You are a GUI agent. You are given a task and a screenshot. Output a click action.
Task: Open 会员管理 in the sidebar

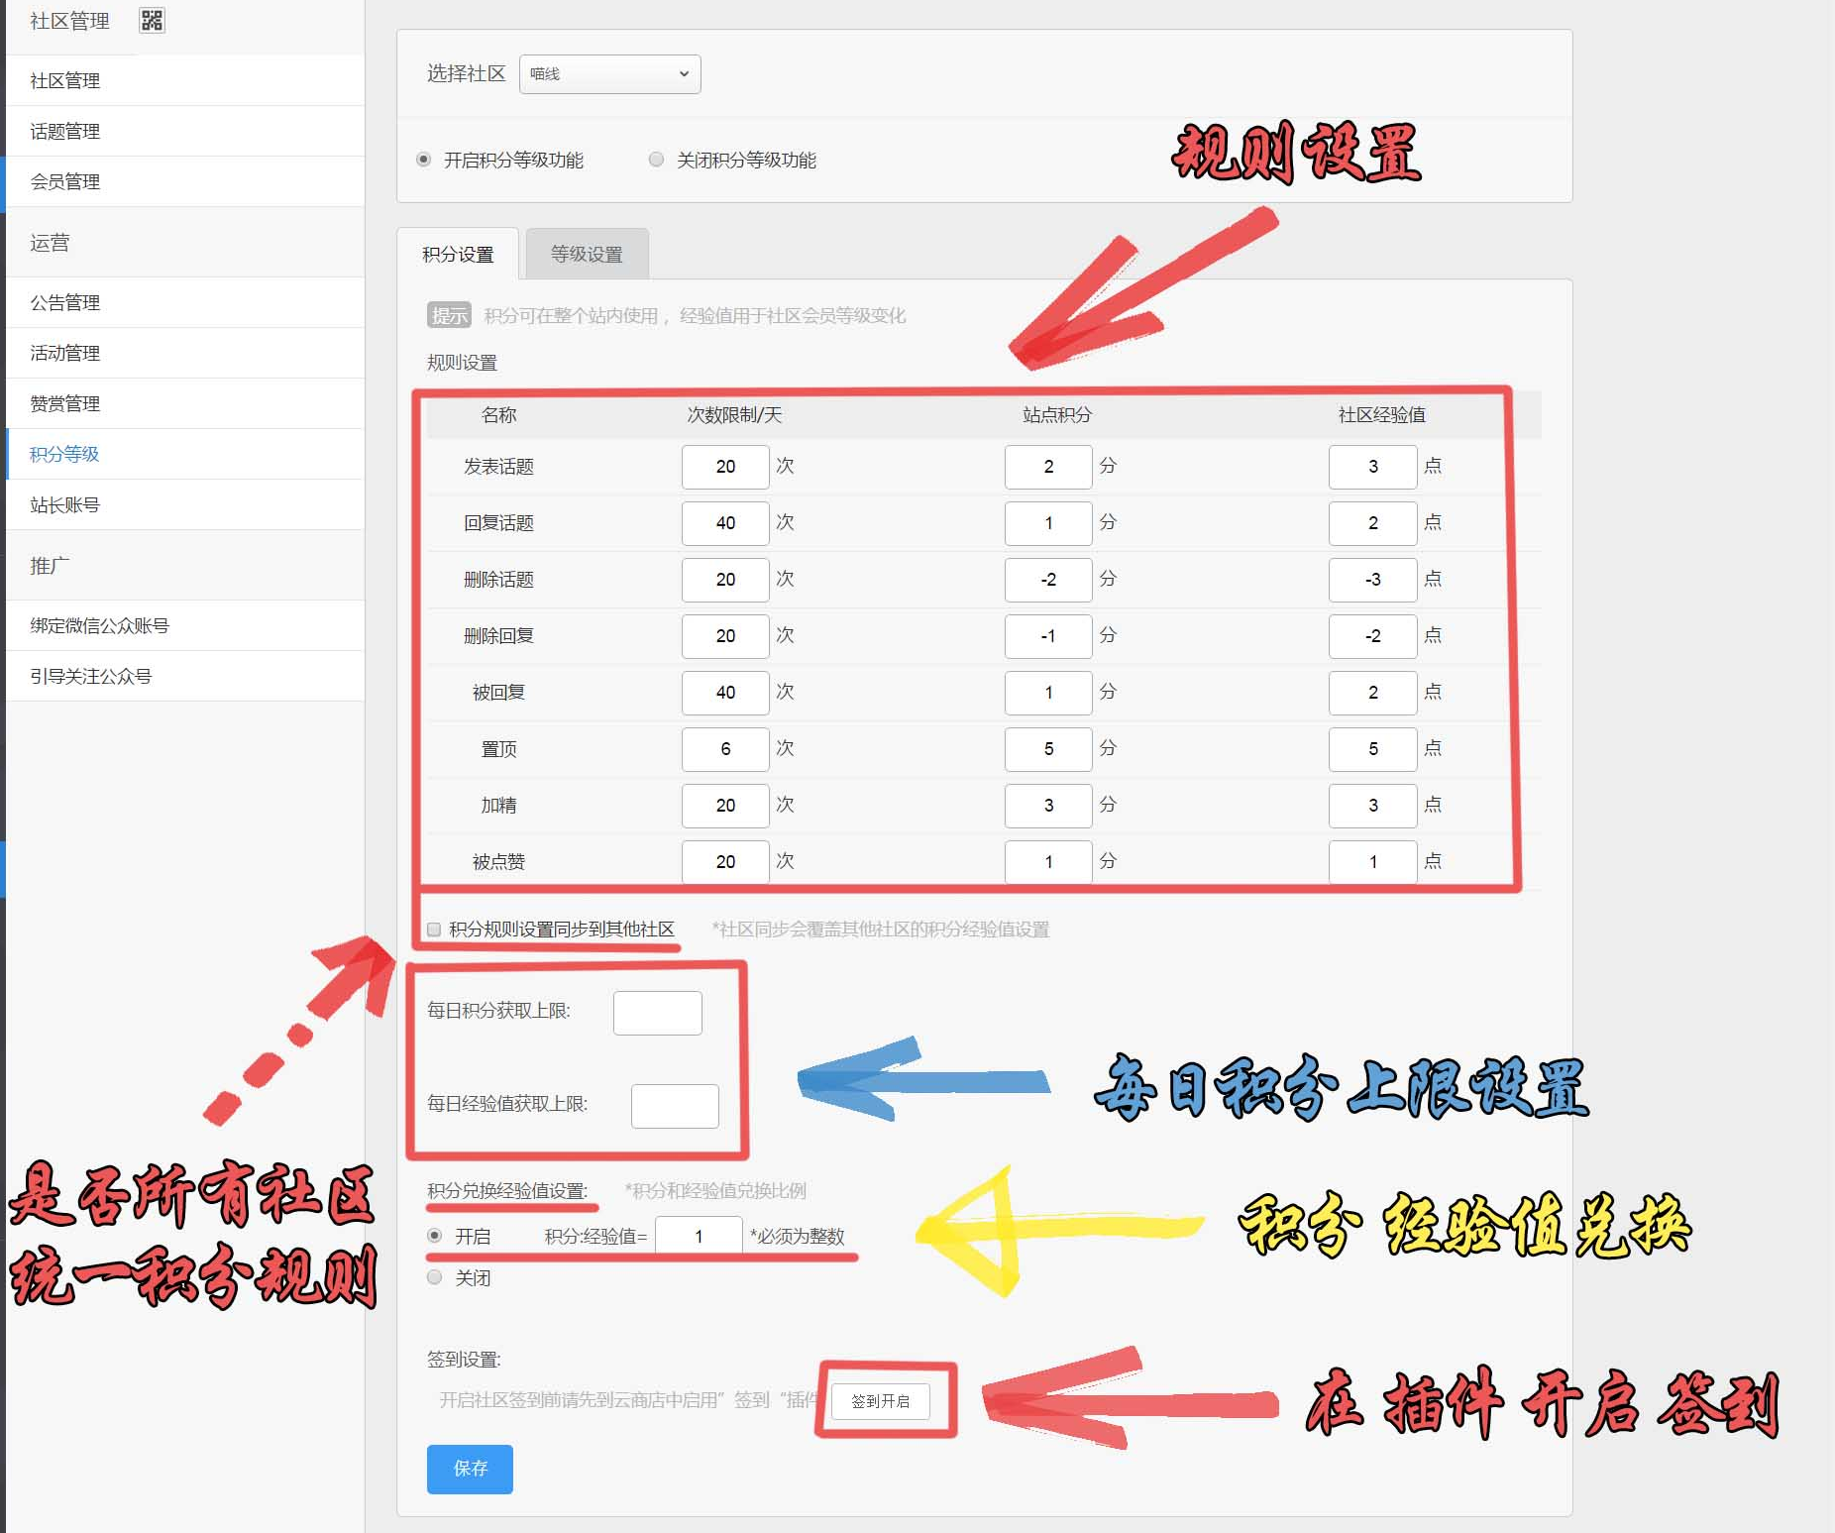tap(65, 181)
